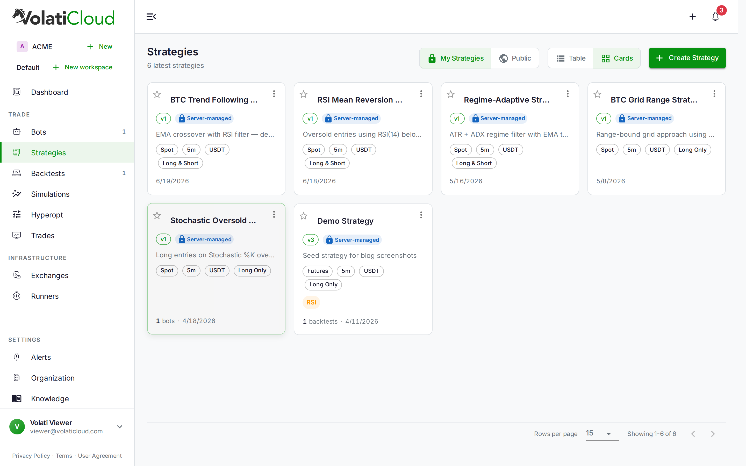Star the Stochastic Oversold strategy
Viewport: 746px width, 466px height.
pos(157,215)
